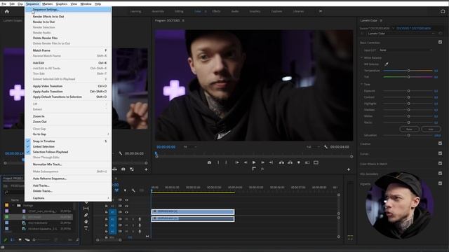Toggle Selection Follows Playhead menu option
This screenshot has height=252, width=449.
click(x=68, y=152)
